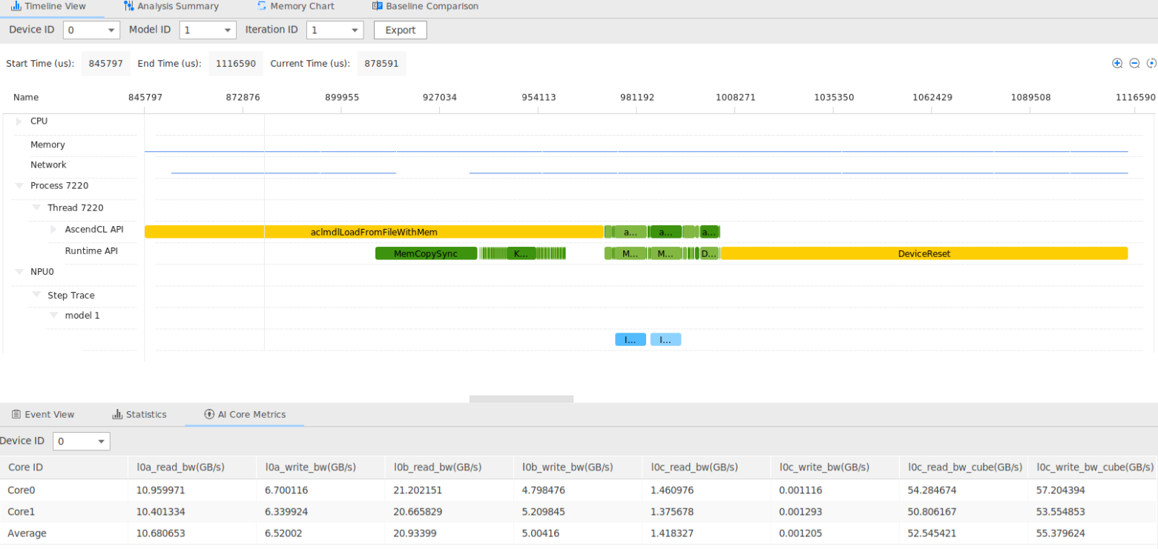Click the 954113 time axis label
Image resolution: width=1158 pixels, height=549 pixels.
coord(539,97)
